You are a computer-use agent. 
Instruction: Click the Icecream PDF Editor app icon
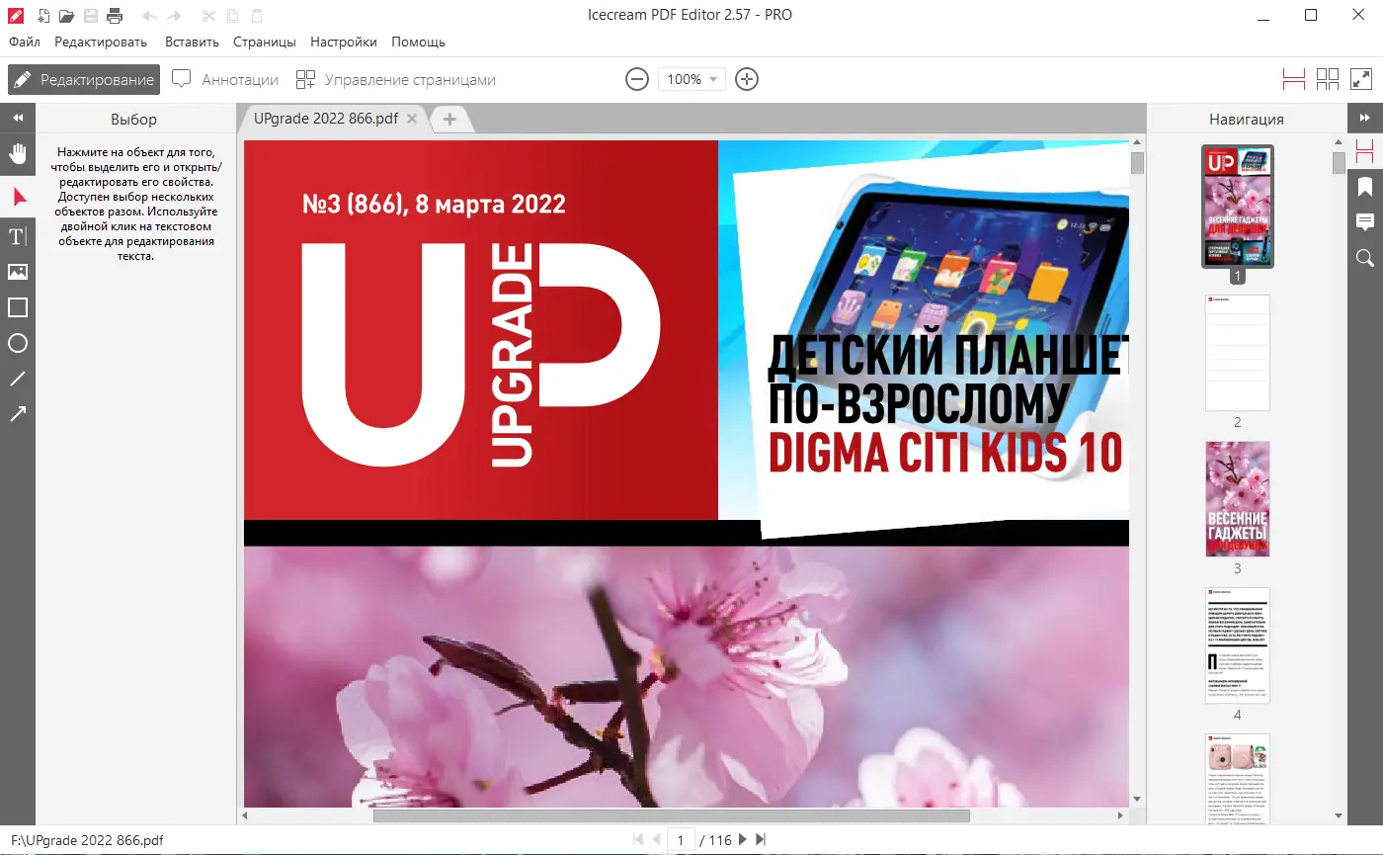(x=16, y=16)
